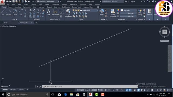Click the Workspace Switching gear in status bar

[152, 90]
